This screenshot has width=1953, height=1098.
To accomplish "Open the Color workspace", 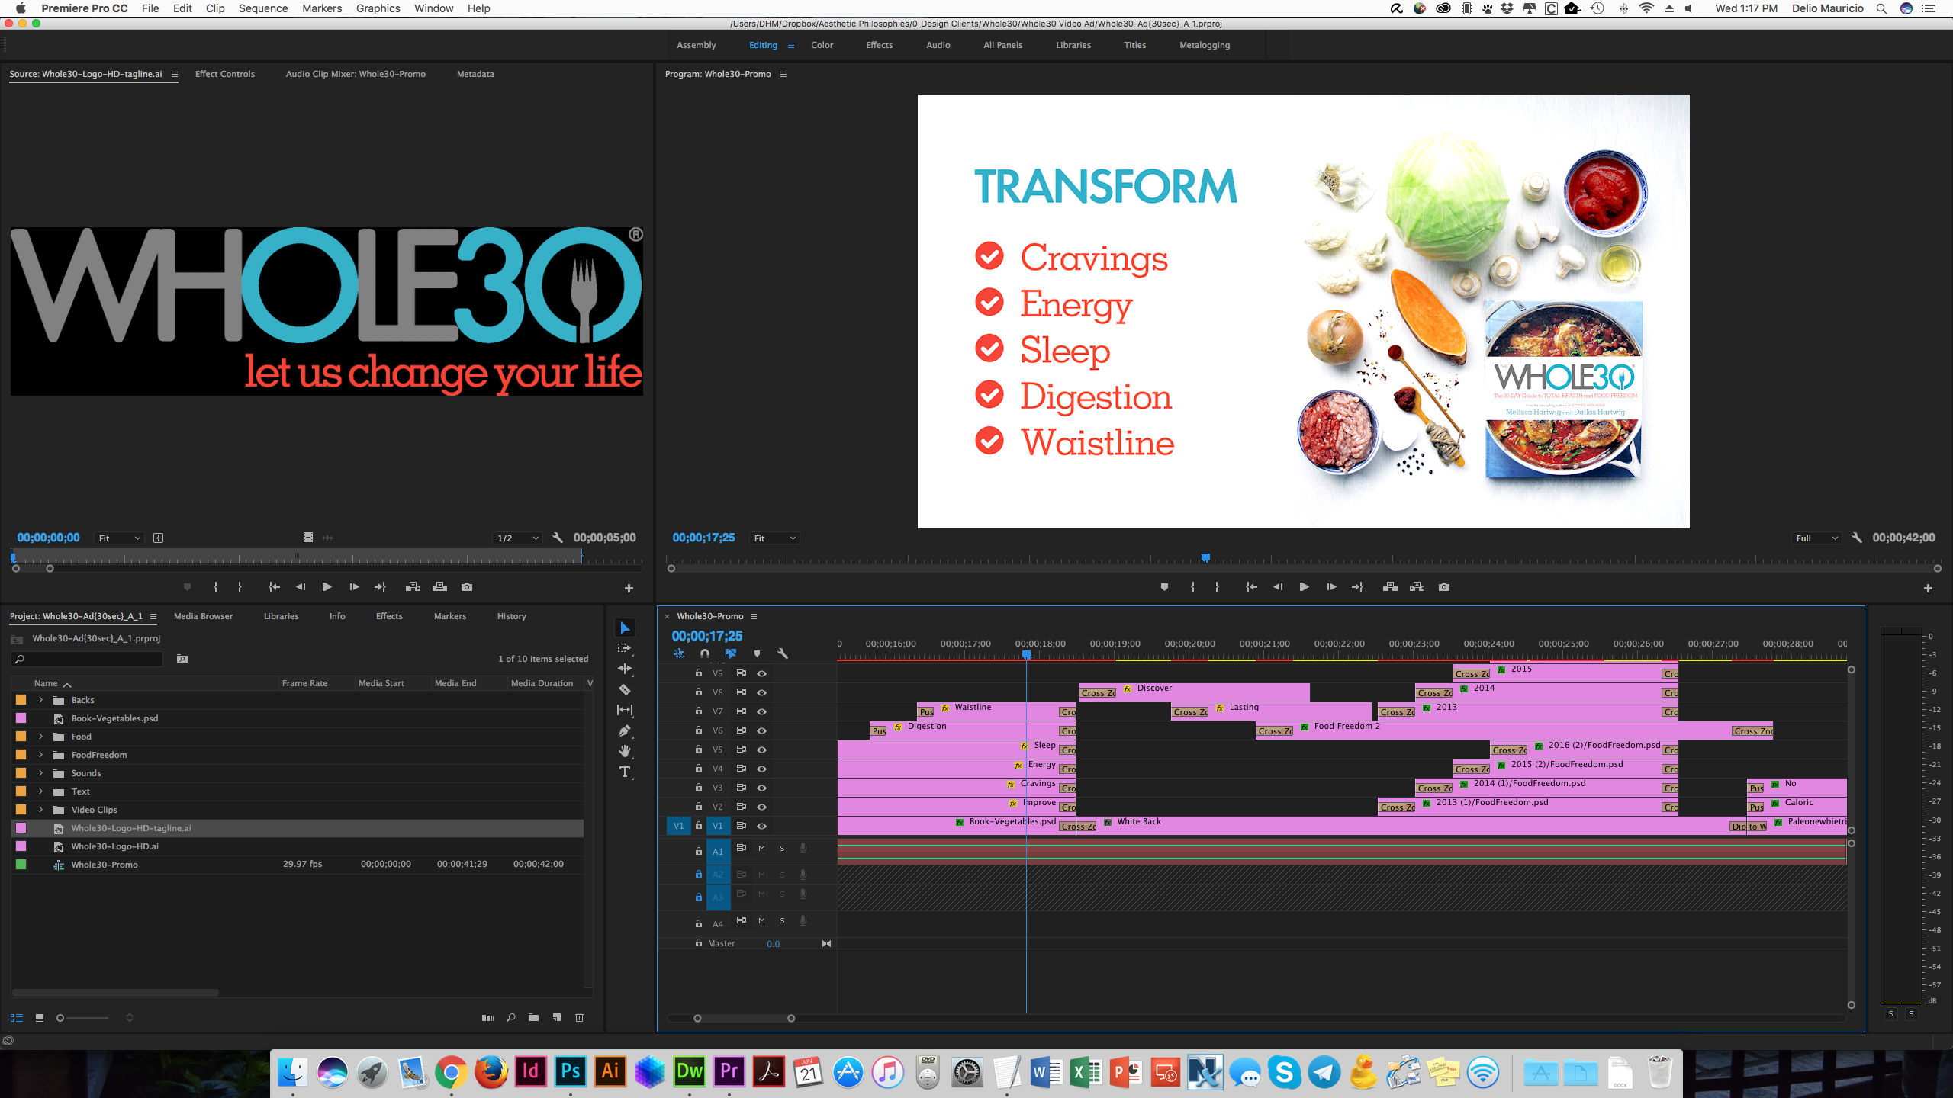I will click(822, 45).
